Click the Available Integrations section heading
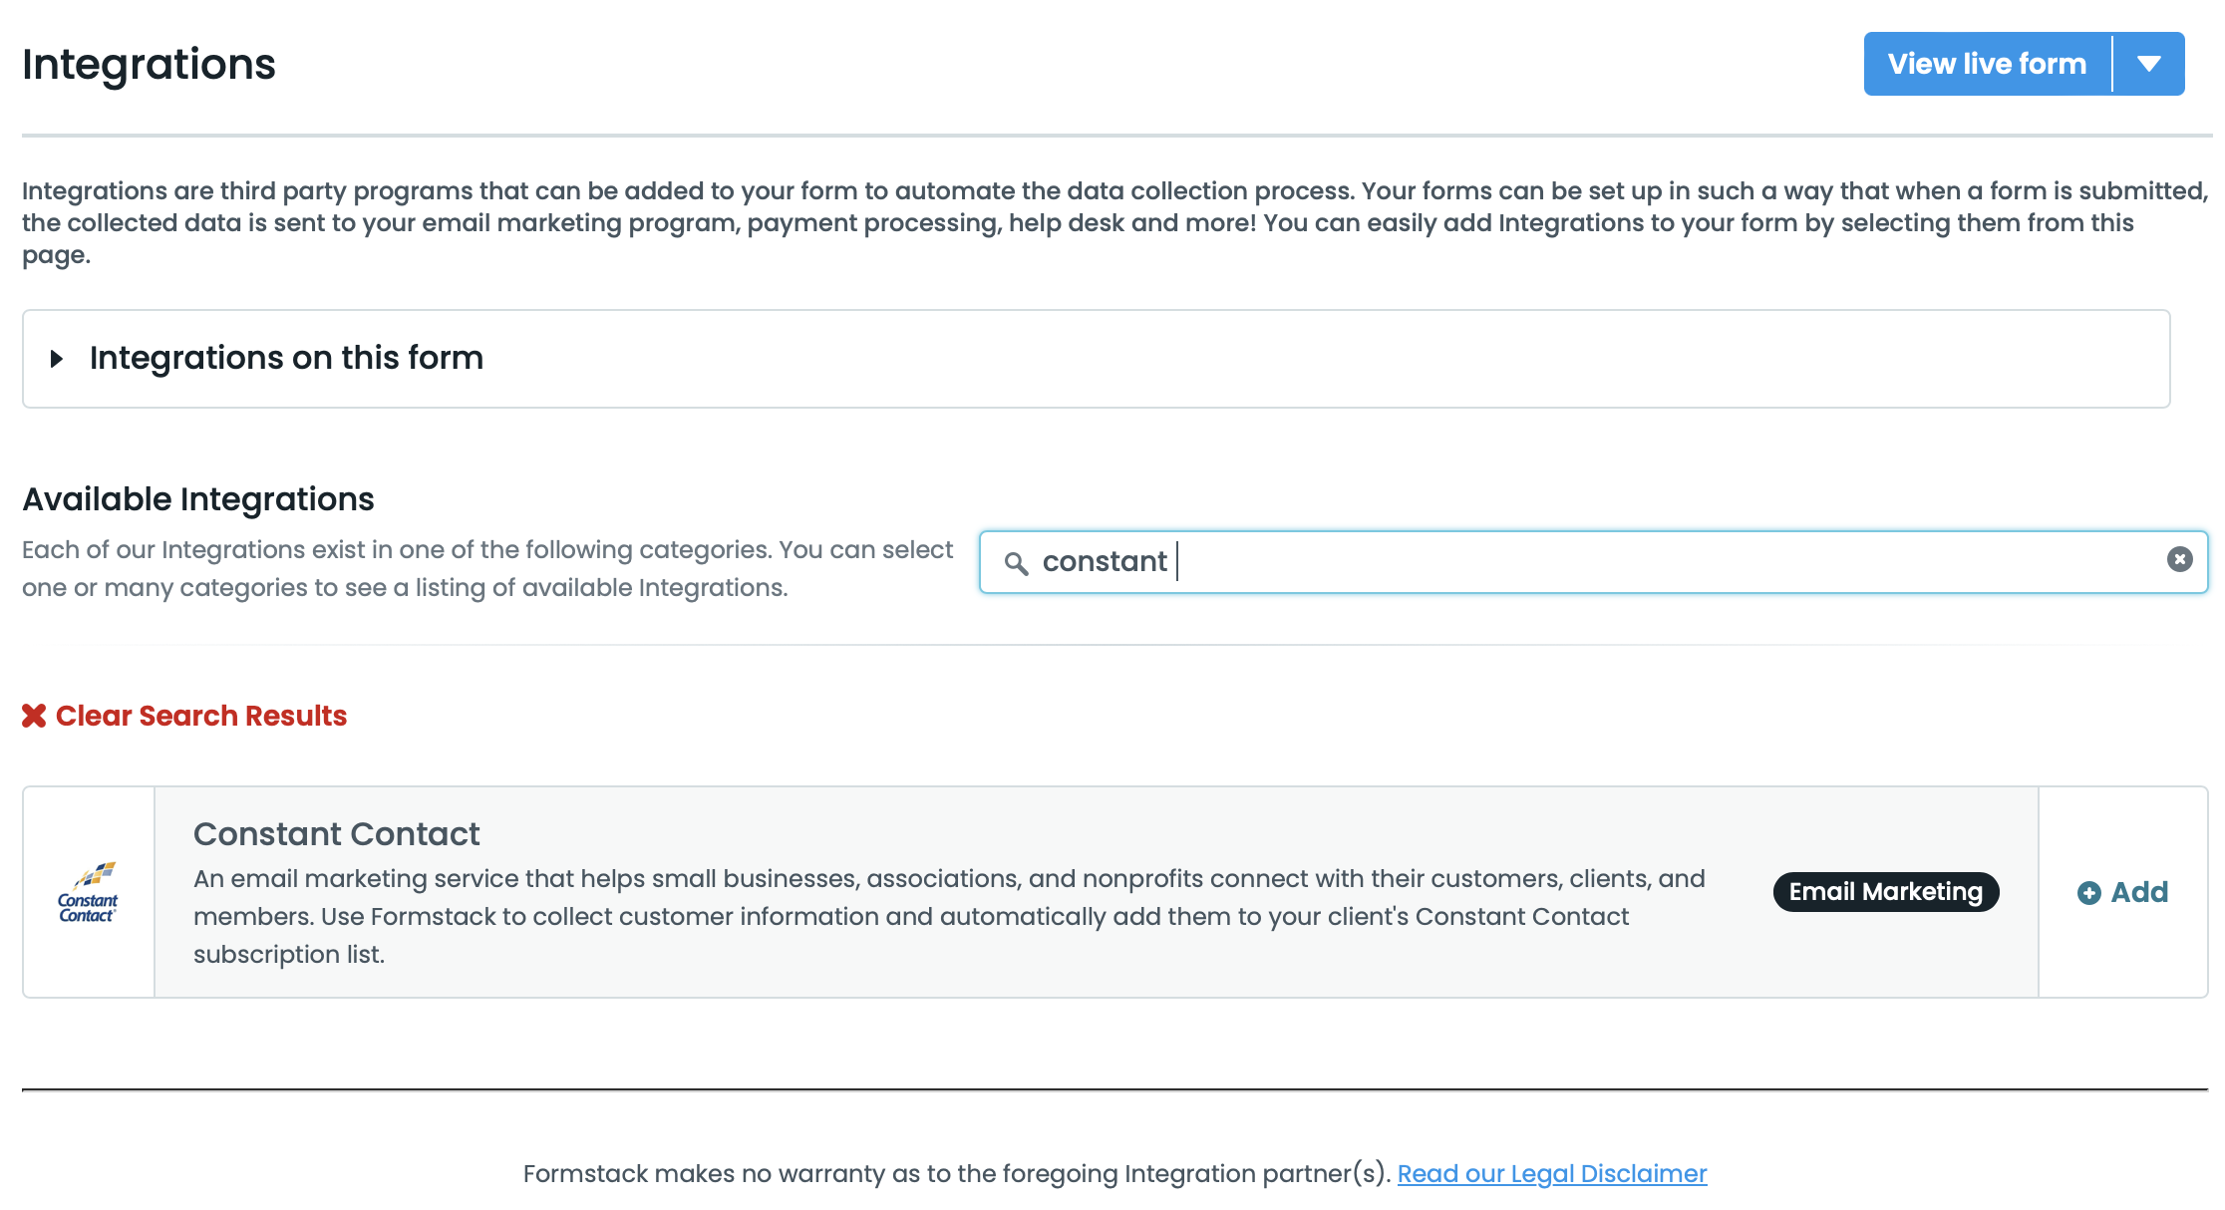 click(198, 498)
